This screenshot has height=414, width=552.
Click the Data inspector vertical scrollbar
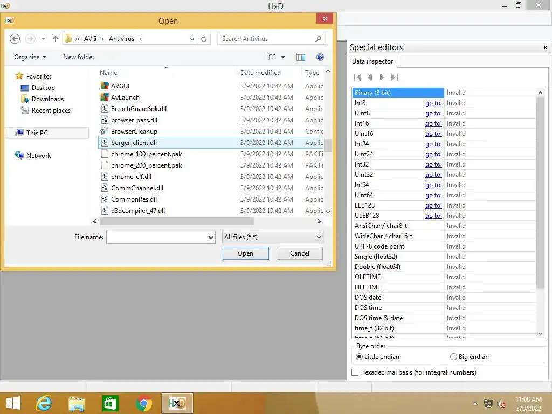tap(540, 194)
